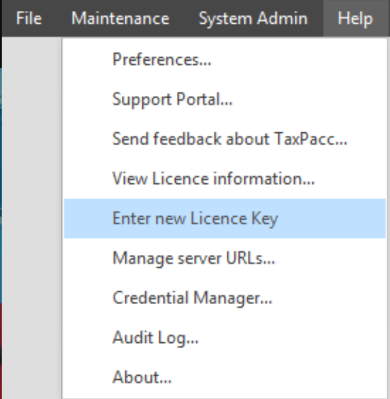Viewport: 390px width, 399px height.
Task: Click the word Key in highlighted row
Action: (265, 219)
